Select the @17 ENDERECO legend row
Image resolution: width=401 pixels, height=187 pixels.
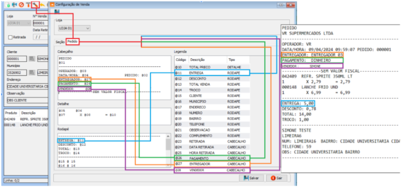pyautogui.click(x=212, y=107)
